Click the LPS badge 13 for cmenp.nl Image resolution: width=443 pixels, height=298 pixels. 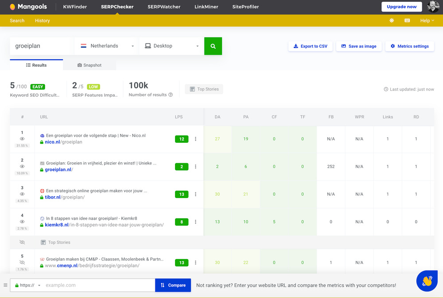tap(182, 263)
